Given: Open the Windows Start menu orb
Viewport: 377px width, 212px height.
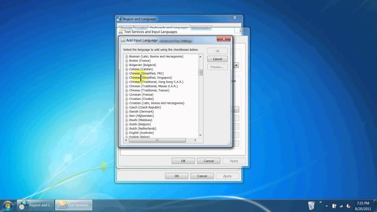Looking at the screenshot, I should pyautogui.click(x=8, y=205).
